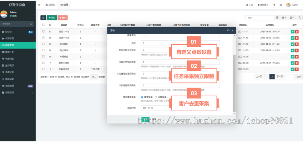Click the dialog vertical scrollbar thumb

point(234,83)
